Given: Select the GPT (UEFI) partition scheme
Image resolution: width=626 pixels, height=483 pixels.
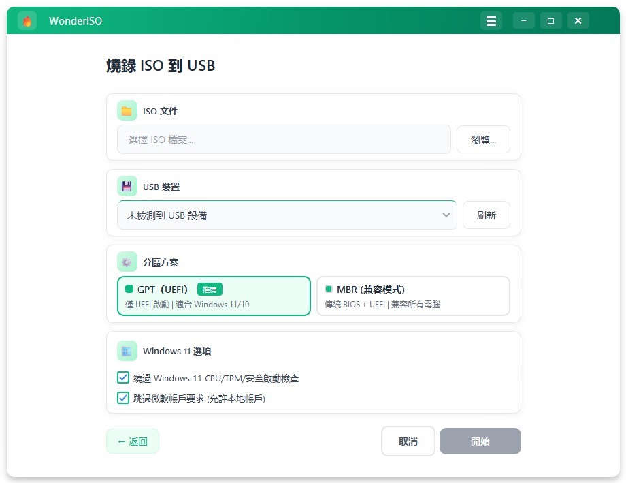Looking at the screenshot, I should 214,296.
